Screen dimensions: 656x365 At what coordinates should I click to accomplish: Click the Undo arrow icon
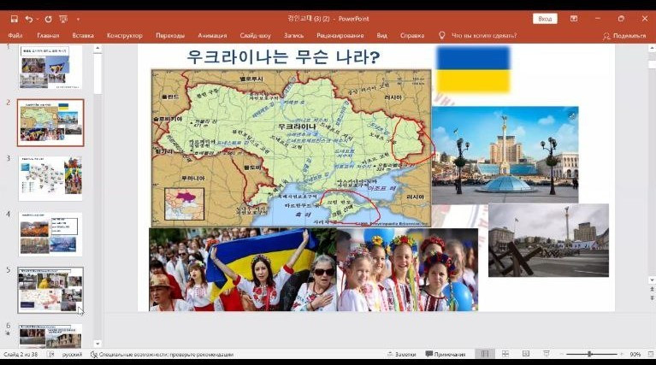tap(29, 18)
